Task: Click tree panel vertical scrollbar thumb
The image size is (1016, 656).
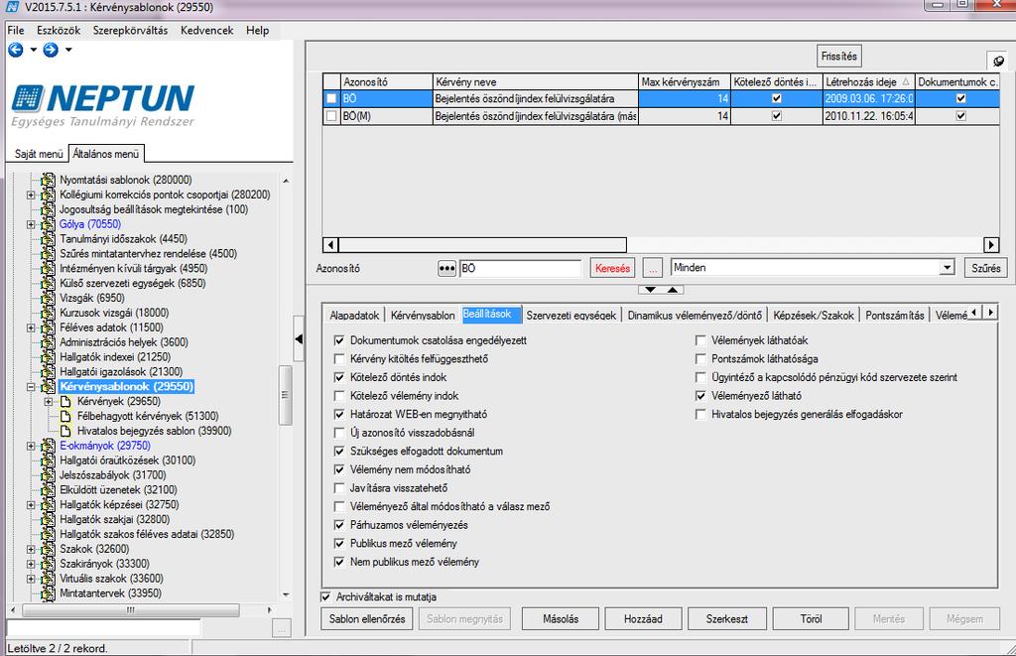Action: pos(285,395)
